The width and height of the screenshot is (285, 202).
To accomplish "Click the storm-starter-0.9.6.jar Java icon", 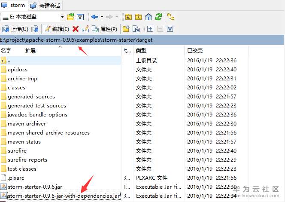I will pos(3,187).
